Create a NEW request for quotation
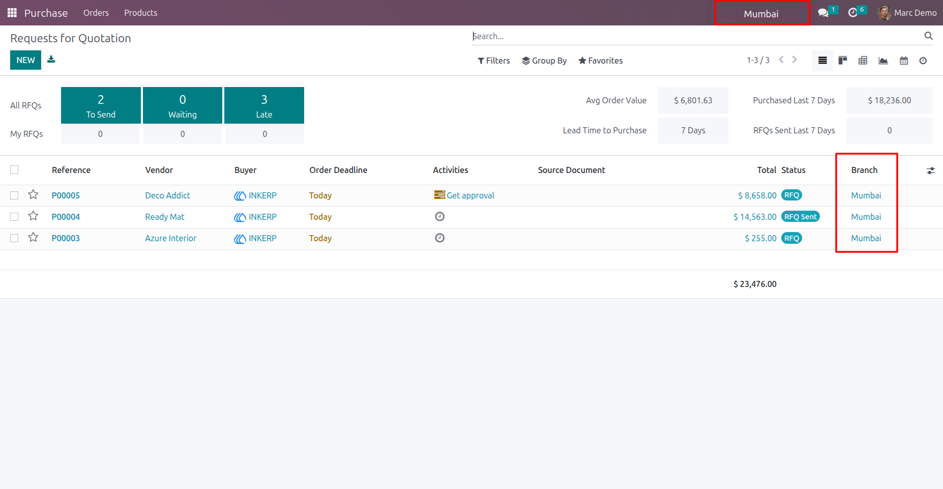 pos(25,60)
